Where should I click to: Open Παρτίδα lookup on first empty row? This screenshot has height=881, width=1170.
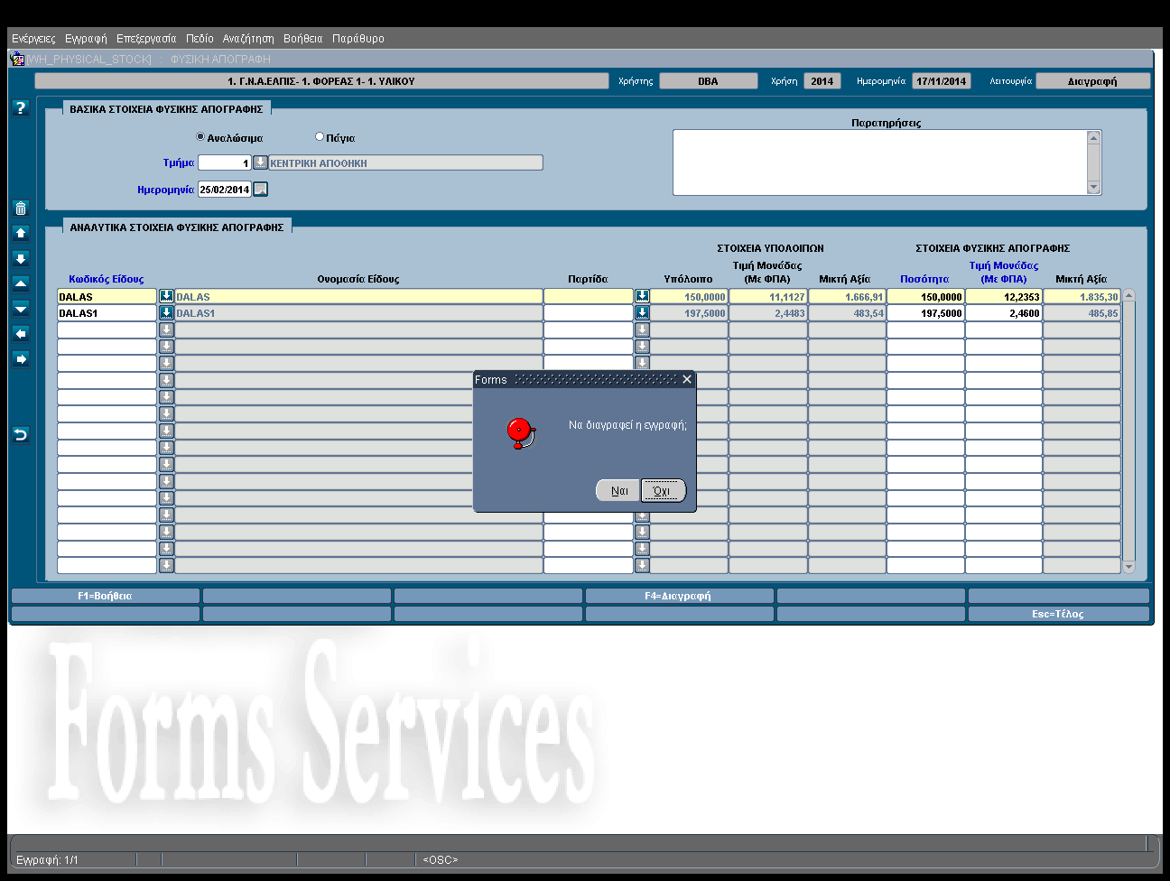pos(642,329)
